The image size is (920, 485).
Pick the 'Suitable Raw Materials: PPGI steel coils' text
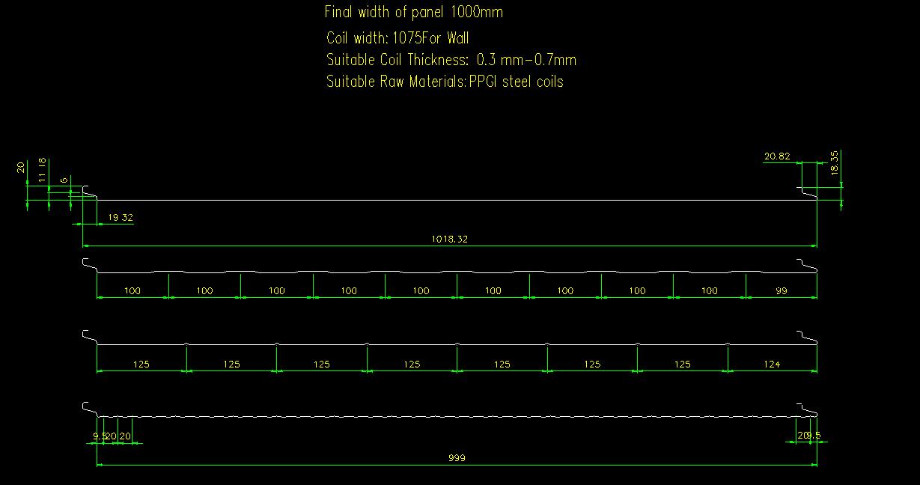pyautogui.click(x=445, y=82)
